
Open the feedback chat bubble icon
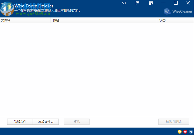point(138,3)
